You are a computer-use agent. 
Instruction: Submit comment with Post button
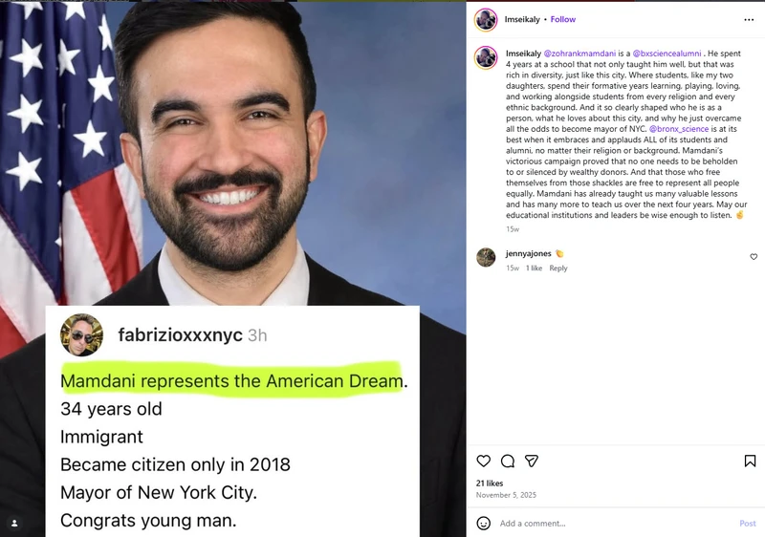748,524
